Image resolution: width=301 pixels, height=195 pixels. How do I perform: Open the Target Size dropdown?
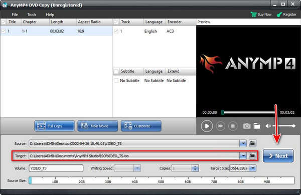click(253, 168)
